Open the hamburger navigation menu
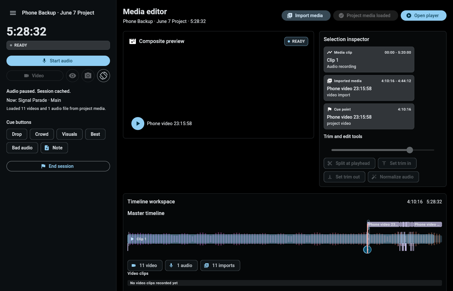 click(x=13, y=13)
